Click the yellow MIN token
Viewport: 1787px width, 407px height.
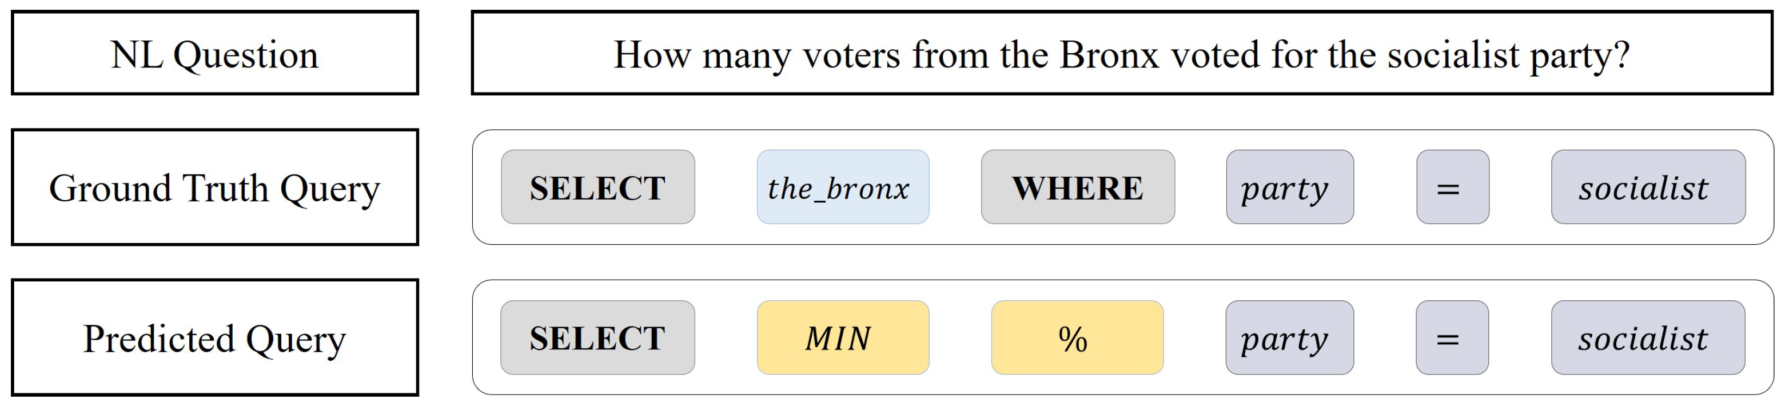point(842,338)
